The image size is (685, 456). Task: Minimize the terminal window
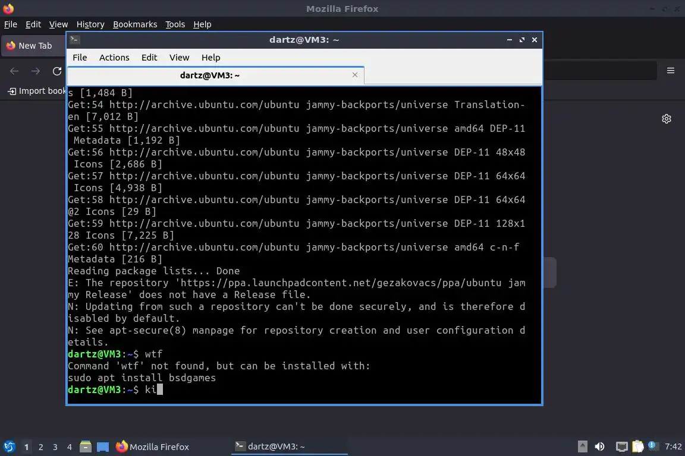click(510, 40)
